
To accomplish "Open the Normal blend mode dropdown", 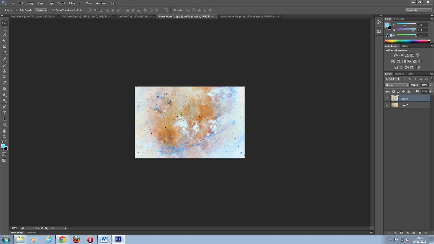I will pos(397,85).
